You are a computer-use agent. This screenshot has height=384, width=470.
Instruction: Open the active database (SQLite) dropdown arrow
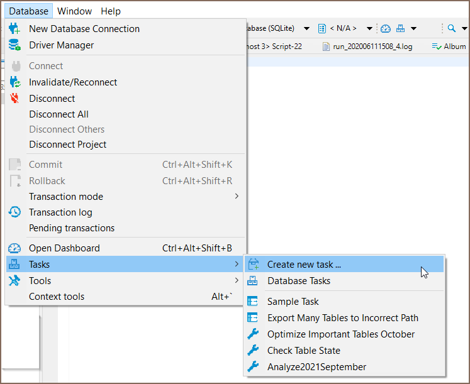point(306,28)
